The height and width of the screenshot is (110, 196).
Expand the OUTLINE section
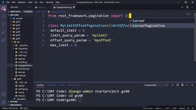pos(21,102)
